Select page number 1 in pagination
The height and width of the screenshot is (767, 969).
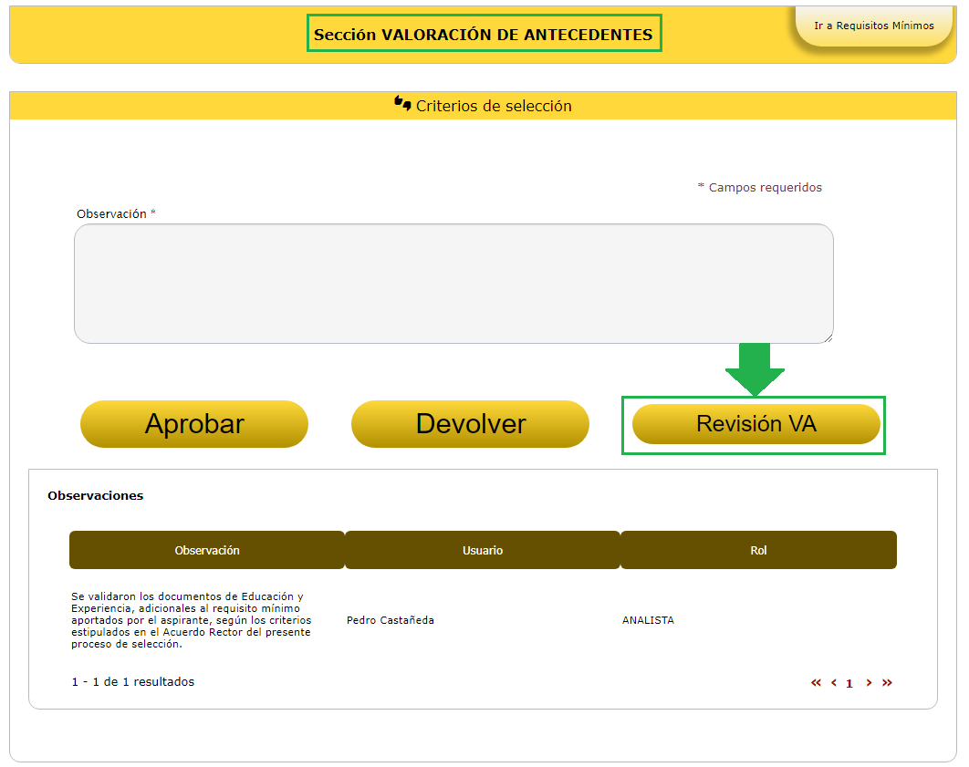point(849,683)
